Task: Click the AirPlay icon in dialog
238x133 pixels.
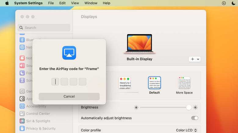Action: [69, 53]
